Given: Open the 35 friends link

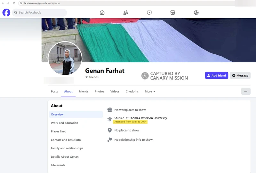Looking at the screenshot, I should (x=92, y=77).
